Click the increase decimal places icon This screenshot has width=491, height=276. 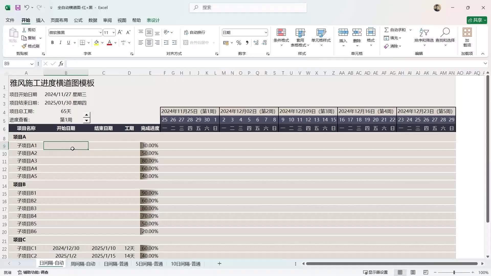pyautogui.click(x=256, y=43)
